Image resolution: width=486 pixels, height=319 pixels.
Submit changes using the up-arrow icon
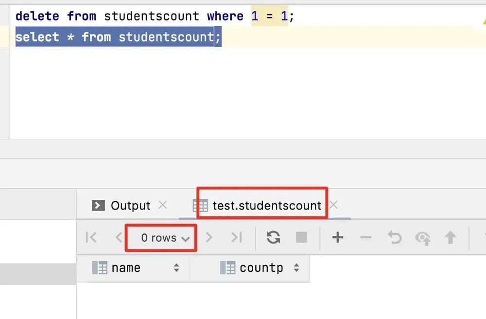pos(450,237)
